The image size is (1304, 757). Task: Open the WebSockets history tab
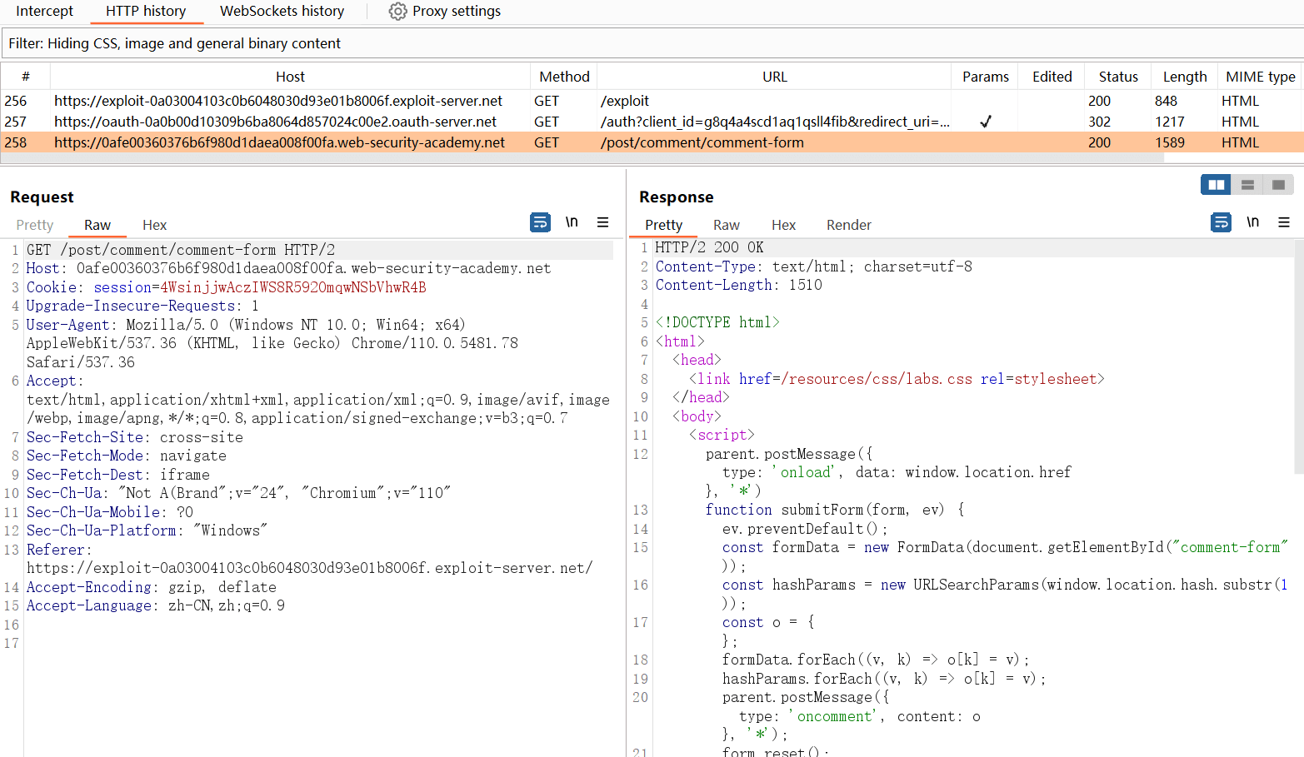coord(282,12)
